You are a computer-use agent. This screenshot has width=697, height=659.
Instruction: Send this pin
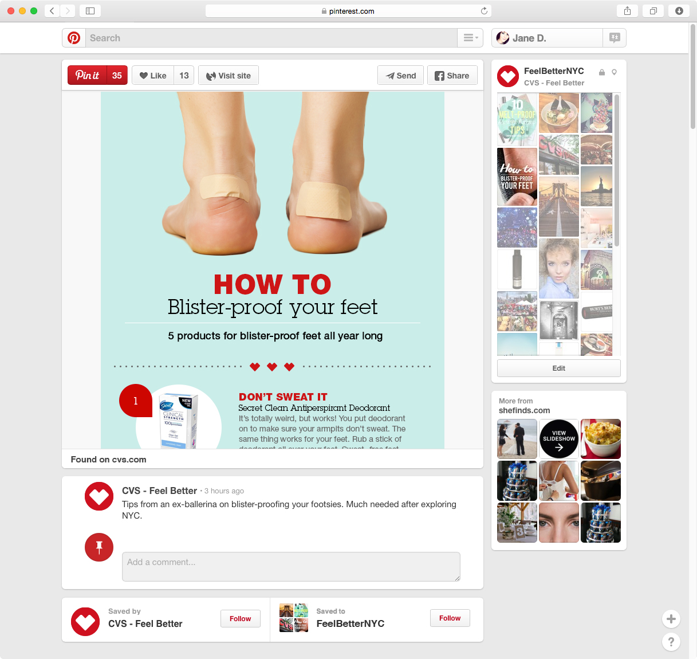click(x=401, y=75)
